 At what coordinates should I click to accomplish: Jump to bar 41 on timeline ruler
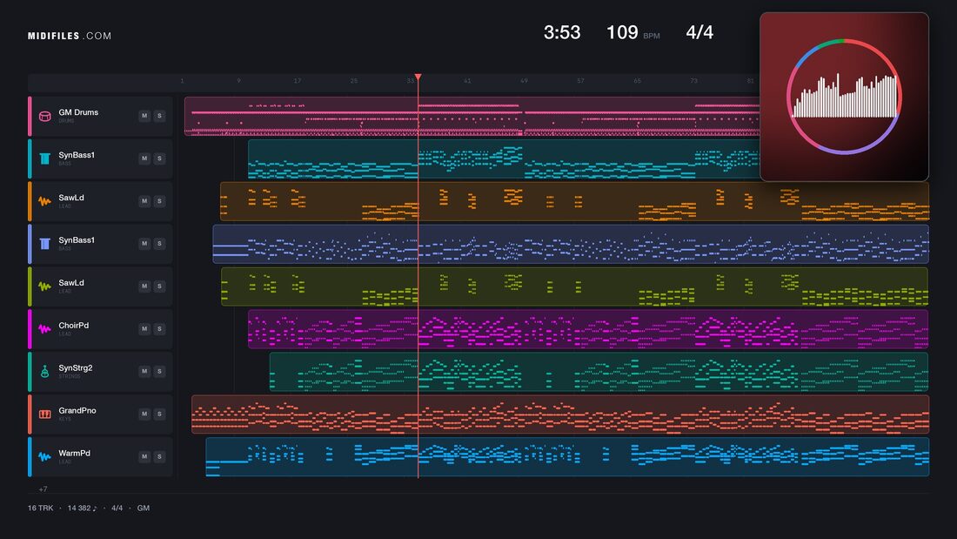click(x=467, y=81)
